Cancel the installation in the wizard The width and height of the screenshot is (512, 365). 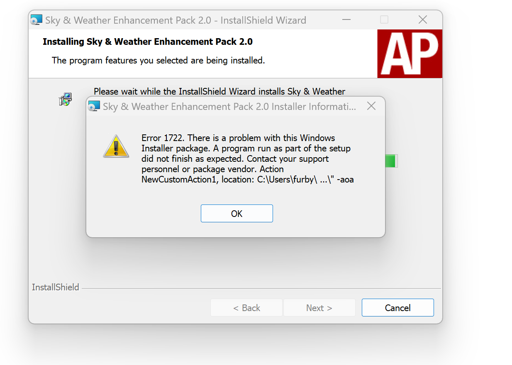[397, 308]
